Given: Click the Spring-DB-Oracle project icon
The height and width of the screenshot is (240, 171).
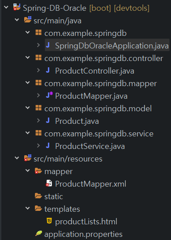Looking at the screenshot, I should (17, 7).
